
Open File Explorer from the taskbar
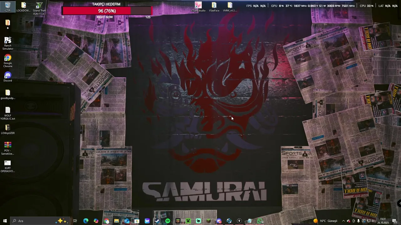pos(116,221)
